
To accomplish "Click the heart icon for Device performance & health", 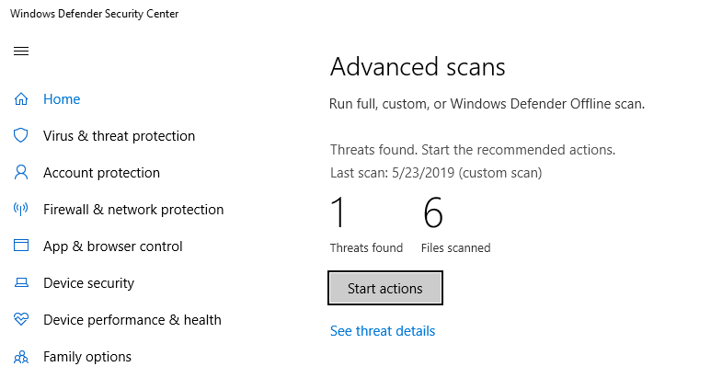I will (21, 320).
